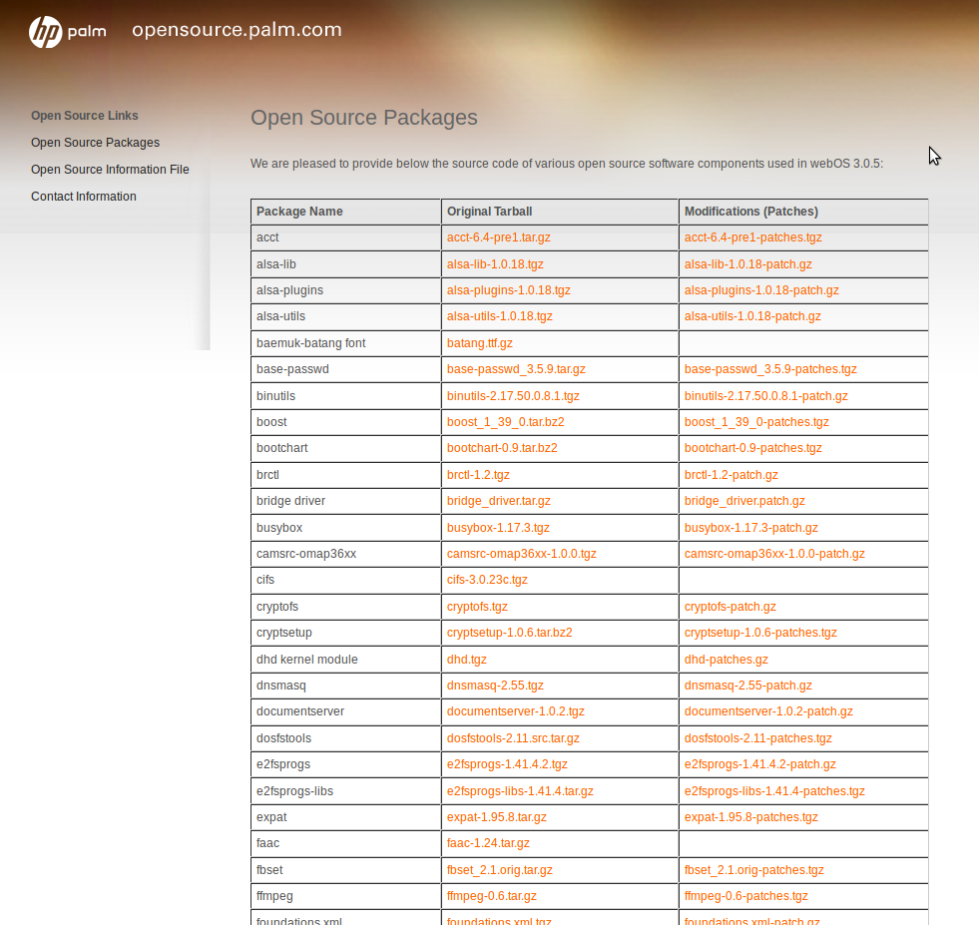This screenshot has height=925, width=979.
Task: Download ffmpeg-0.6-patches.tgz
Action: tap(746, 896)
